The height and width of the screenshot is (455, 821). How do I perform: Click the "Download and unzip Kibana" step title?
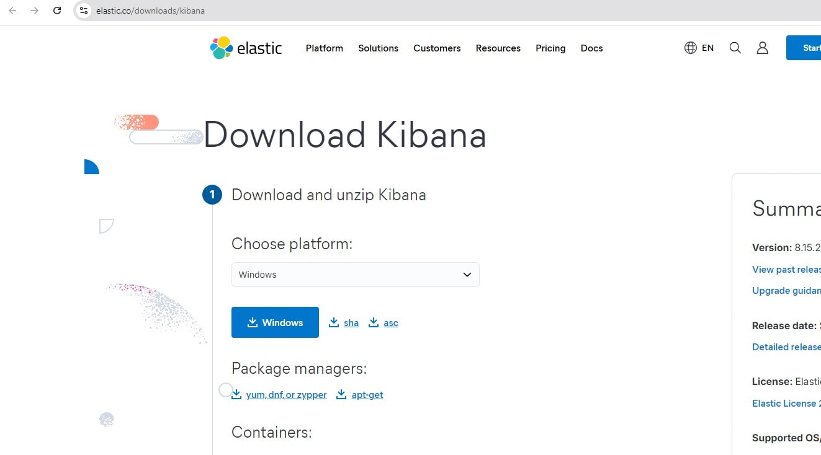(329, 195)
